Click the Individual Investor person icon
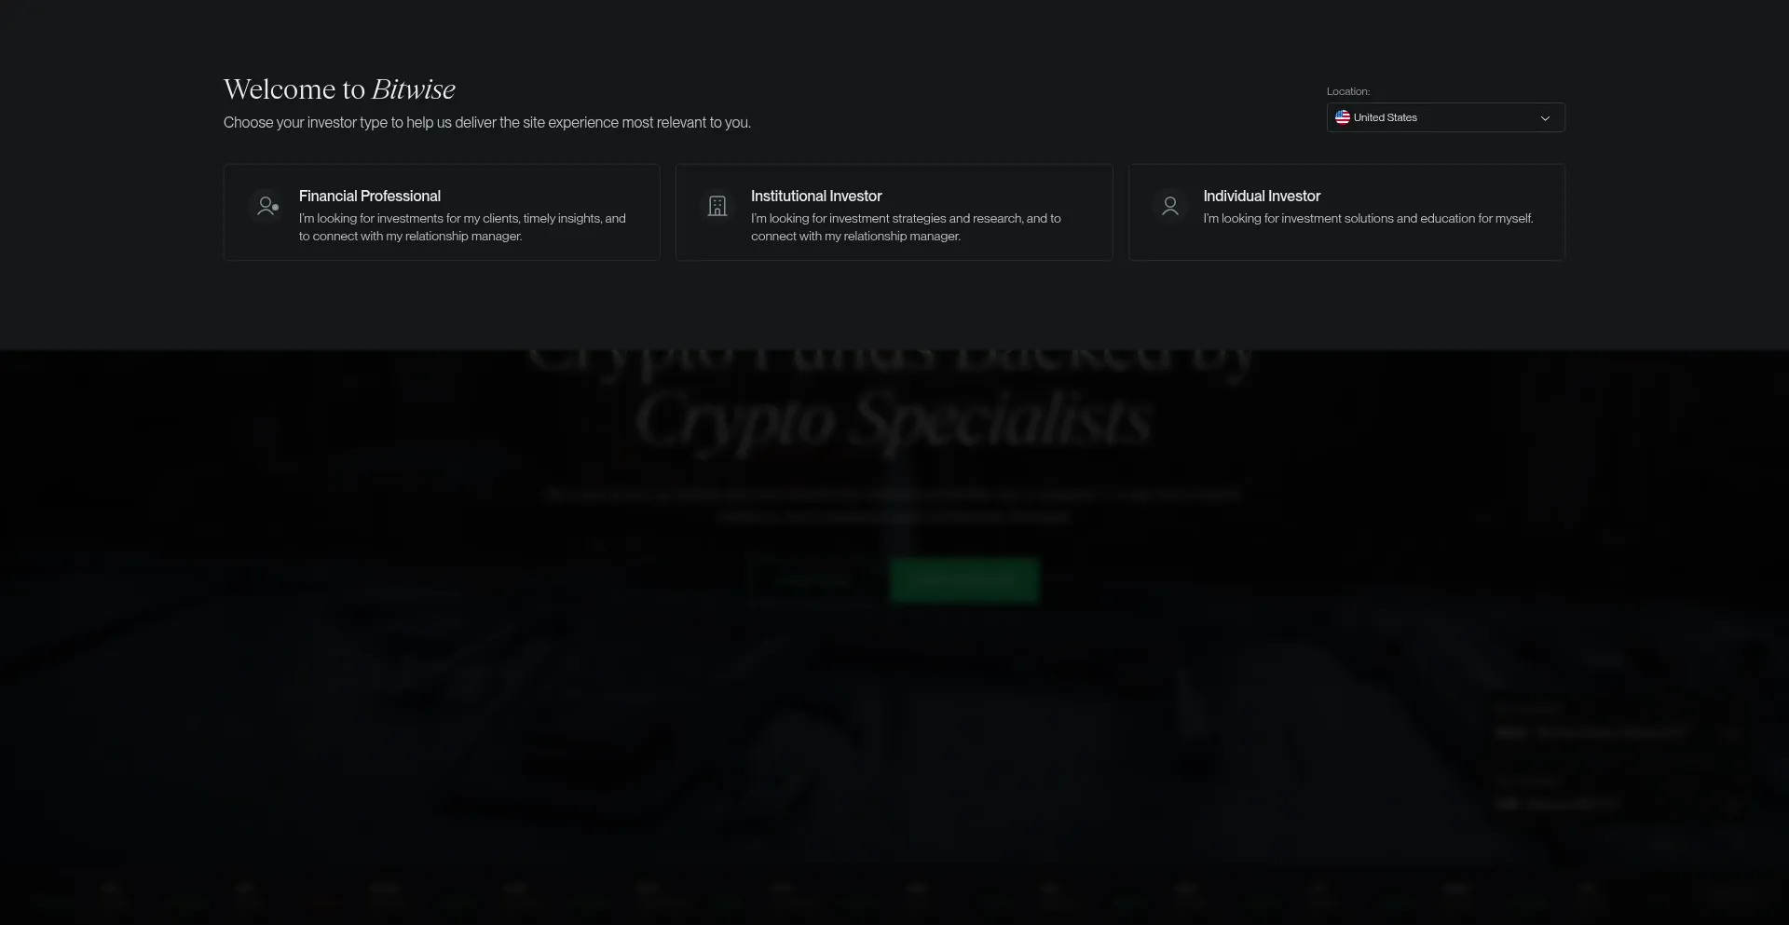This screenshot has width=1789, height=925. [x=1170, y=206]
